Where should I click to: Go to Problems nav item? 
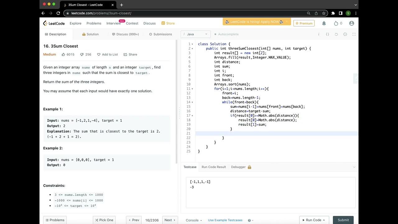(x=94, y=23)
